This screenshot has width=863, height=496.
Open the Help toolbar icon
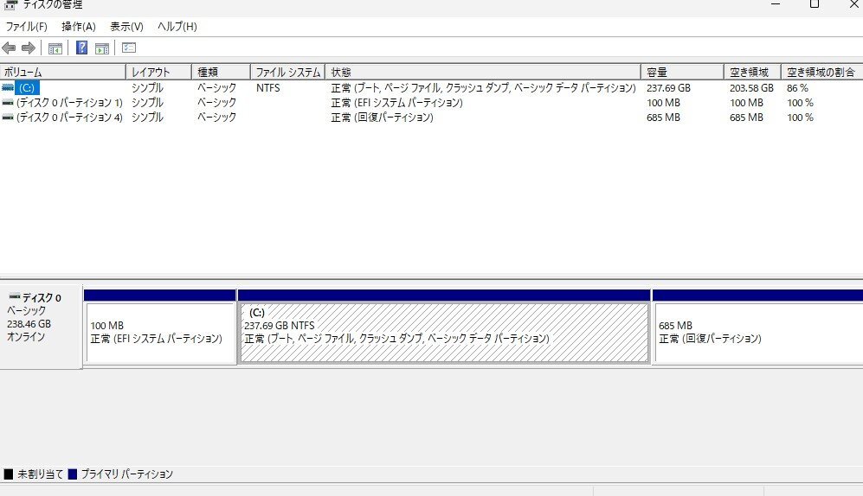81,48
